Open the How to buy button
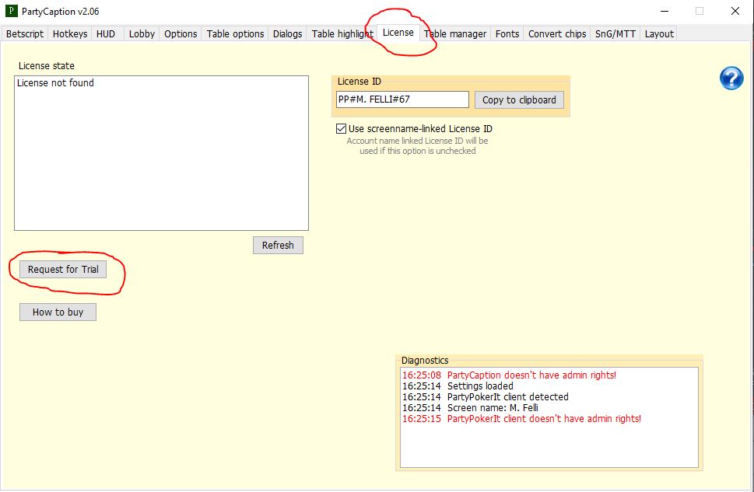The image size is (754, 492). point(58,312)
